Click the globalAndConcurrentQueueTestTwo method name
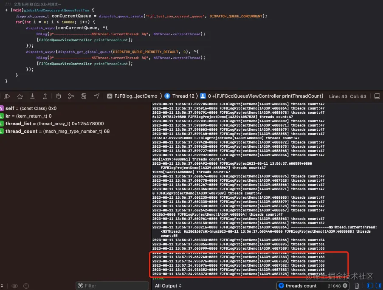The width and height of the screenshot is (383, 290). click(56, 10)
